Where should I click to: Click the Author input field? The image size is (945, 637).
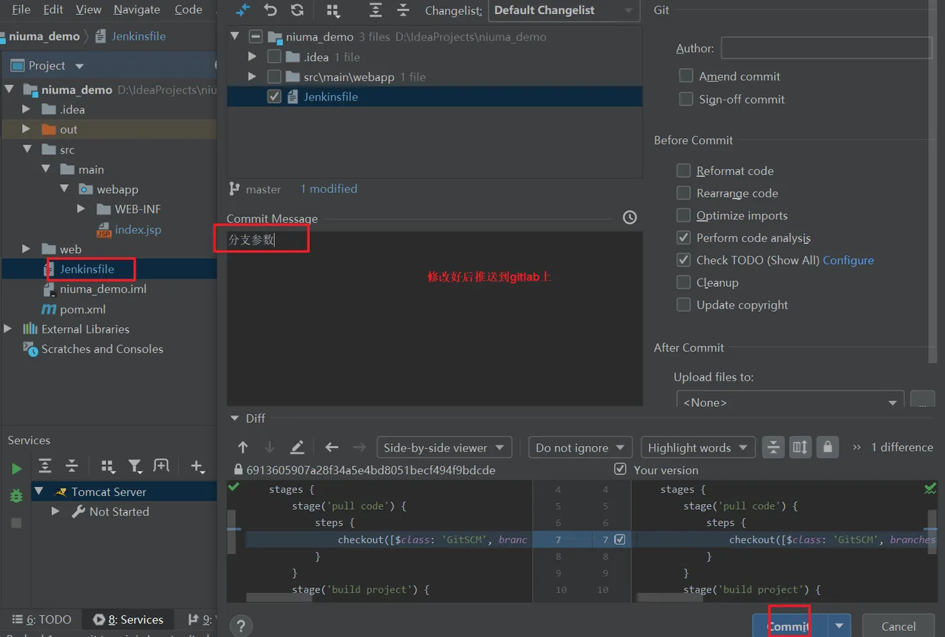[826, 48]
